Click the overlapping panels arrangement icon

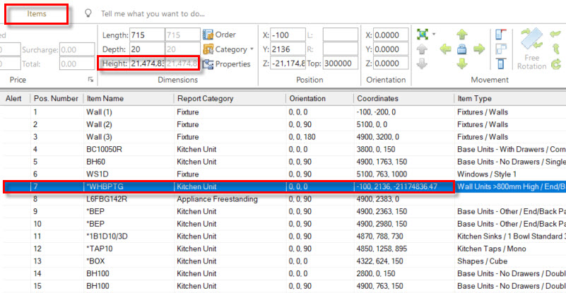pyautogui.click(x=502, y=49)
